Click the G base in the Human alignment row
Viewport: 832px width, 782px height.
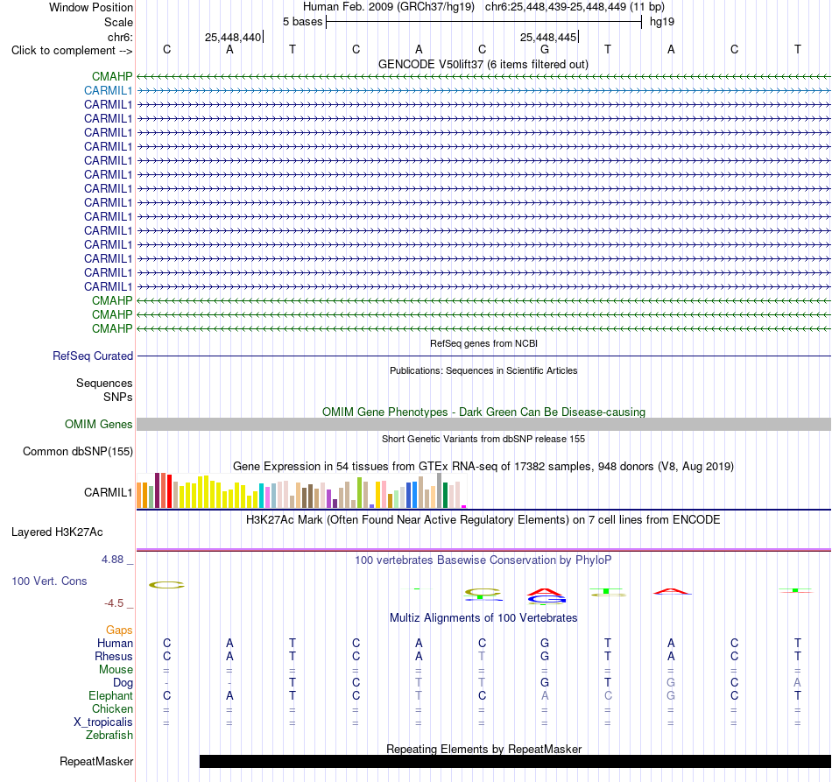(545, 643)
